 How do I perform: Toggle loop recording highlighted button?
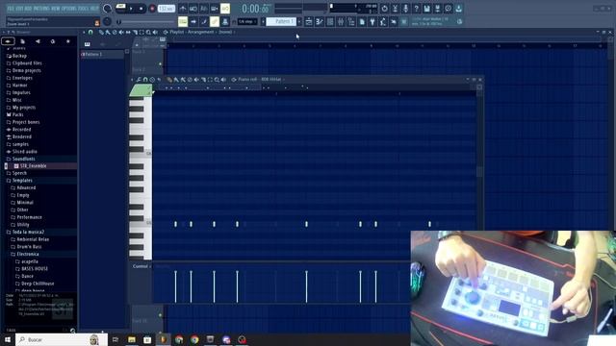(225, 9)
